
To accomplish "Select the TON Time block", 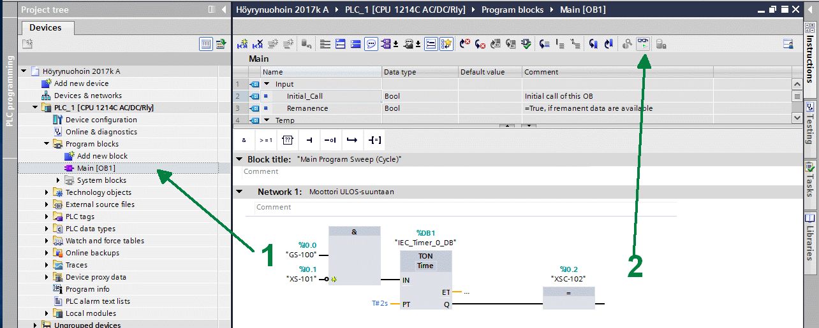I will [425, 280].
